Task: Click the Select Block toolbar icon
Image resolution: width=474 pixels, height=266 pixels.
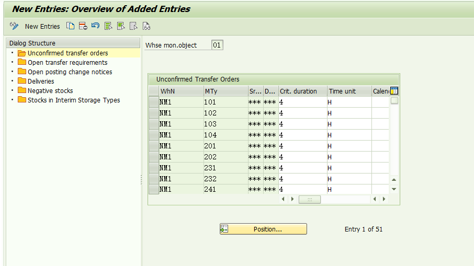Action: pos(121,26)
